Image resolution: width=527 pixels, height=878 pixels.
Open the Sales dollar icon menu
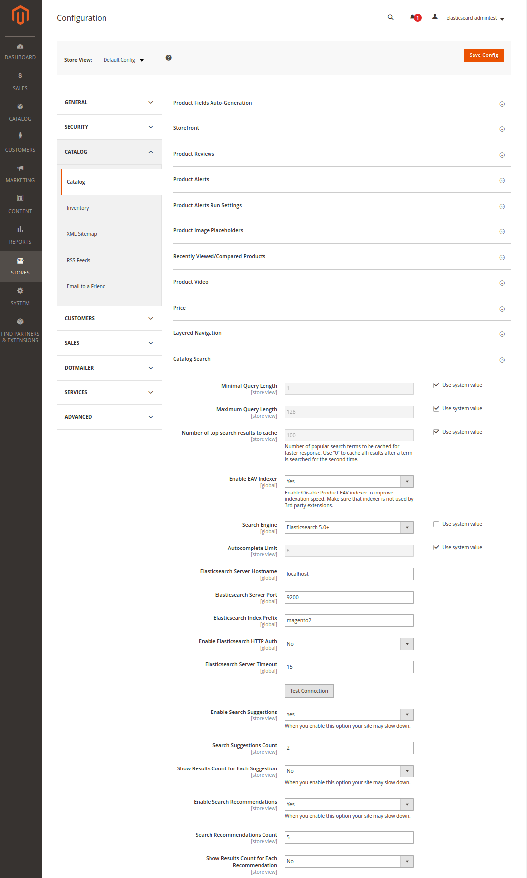(20, 76)
